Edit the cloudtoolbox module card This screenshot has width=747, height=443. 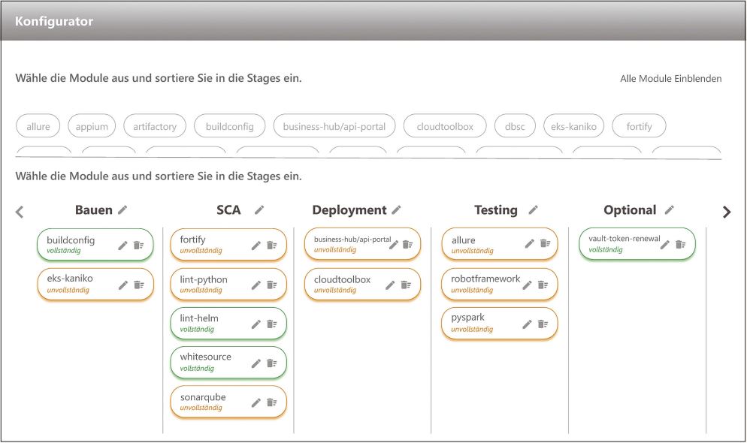coord(390,285)
